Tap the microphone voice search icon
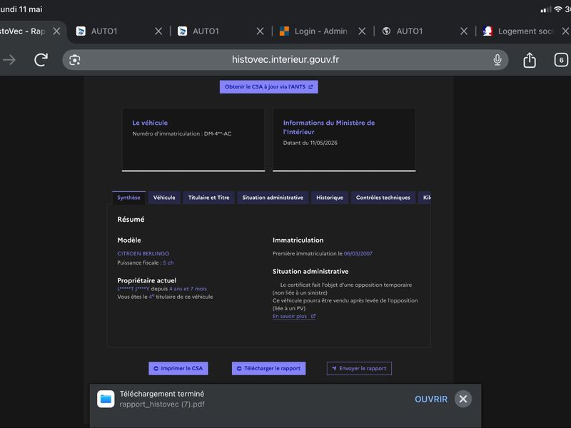The width and height of the screenshot is (571, 428). 497,60
